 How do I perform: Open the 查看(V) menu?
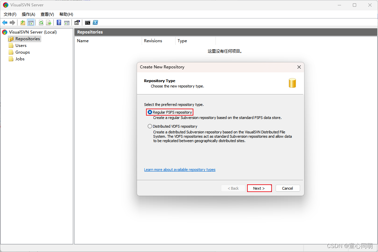(47, 14)
